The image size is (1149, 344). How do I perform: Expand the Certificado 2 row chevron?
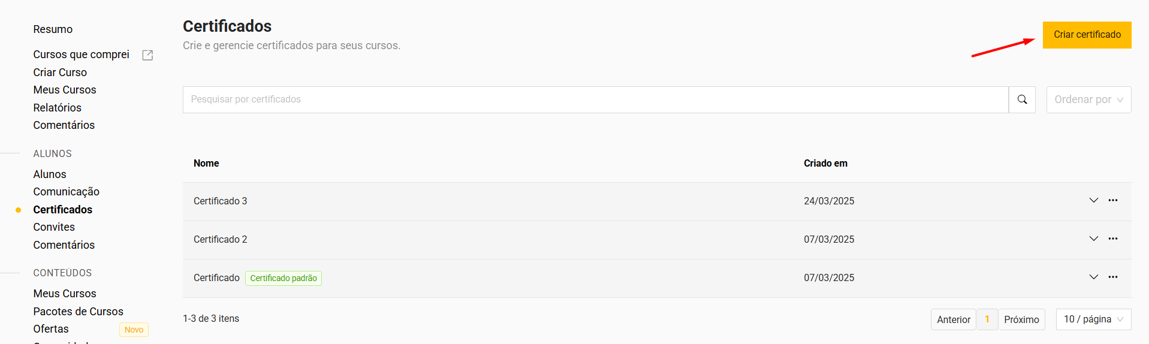tap(1093, 239)
